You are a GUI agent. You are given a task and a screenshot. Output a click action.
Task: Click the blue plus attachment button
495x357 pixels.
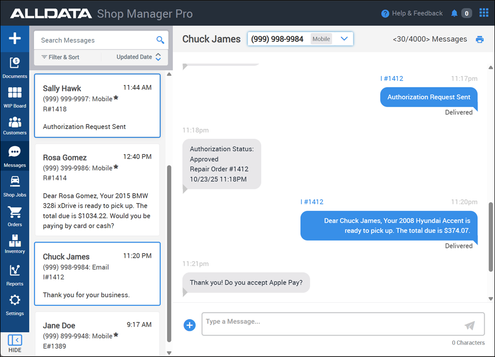(x=189, y=325)
